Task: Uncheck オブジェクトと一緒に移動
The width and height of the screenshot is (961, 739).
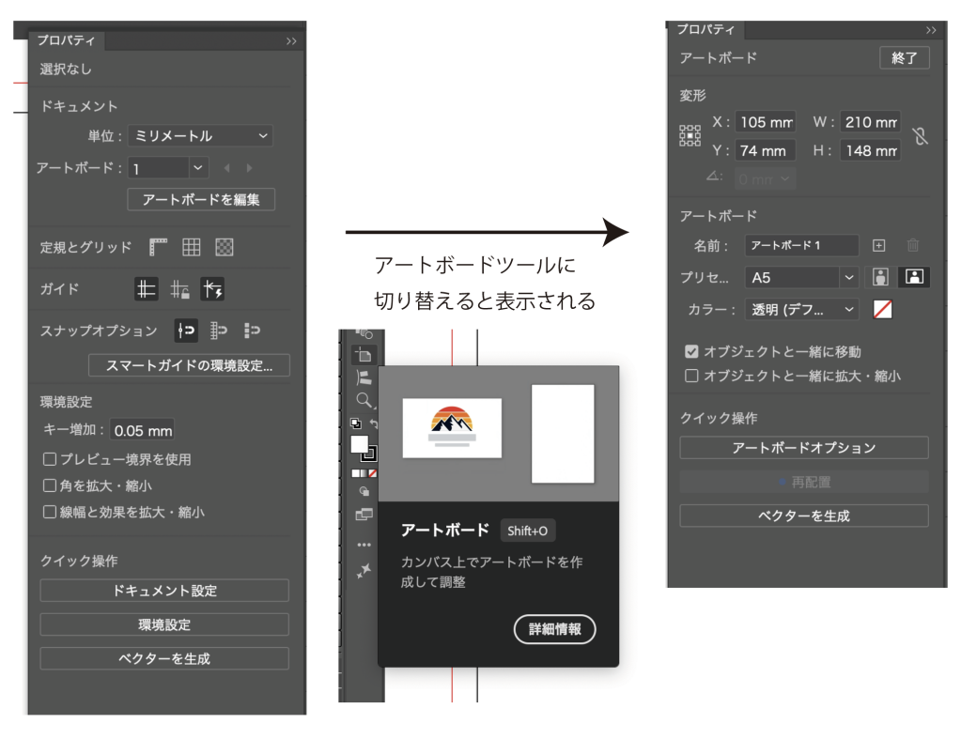Action: [692, 352]
